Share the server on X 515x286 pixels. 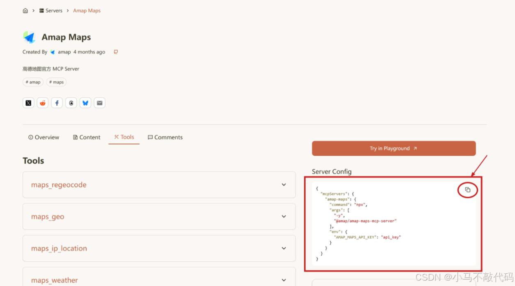(x=28, y=103)
